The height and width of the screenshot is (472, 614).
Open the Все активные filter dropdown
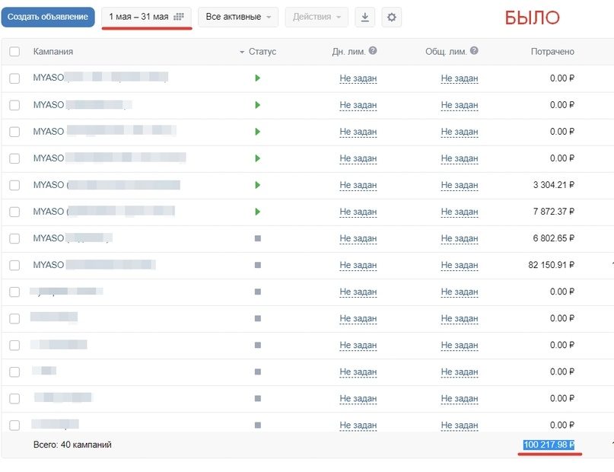238,18
